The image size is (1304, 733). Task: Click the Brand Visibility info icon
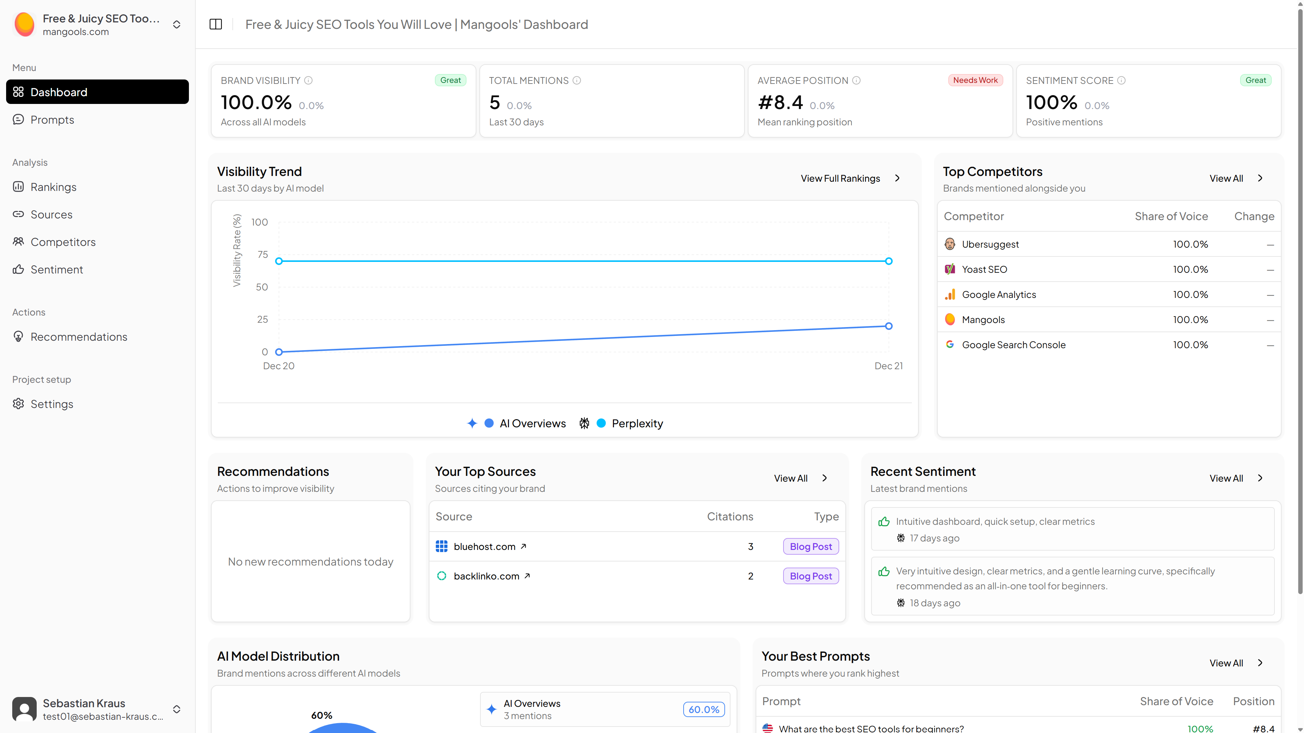pos(308,81)
